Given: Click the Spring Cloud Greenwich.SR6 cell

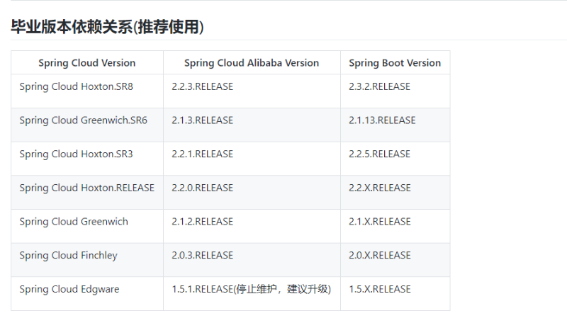Looking at the screenshot, I should 87,125.
